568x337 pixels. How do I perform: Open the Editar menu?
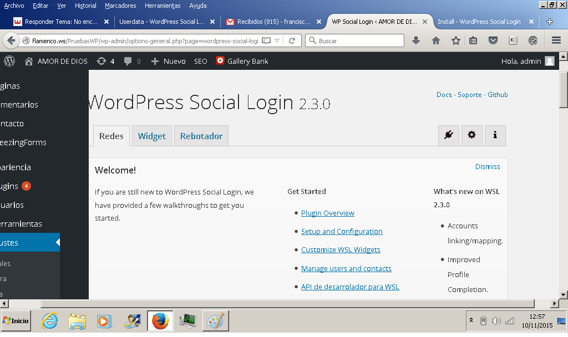40,6
